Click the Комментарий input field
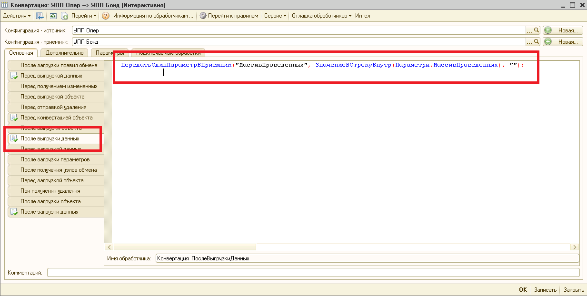Viewport: 587px width, 296px height. pos(313,273)
